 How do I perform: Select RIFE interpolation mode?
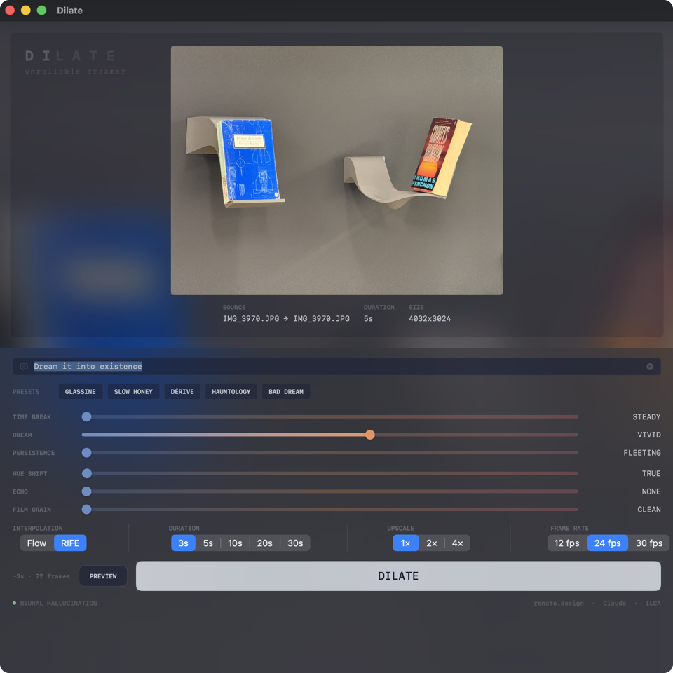70,543
